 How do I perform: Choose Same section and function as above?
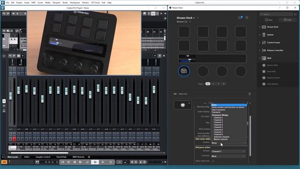click(x=229, y=108)
